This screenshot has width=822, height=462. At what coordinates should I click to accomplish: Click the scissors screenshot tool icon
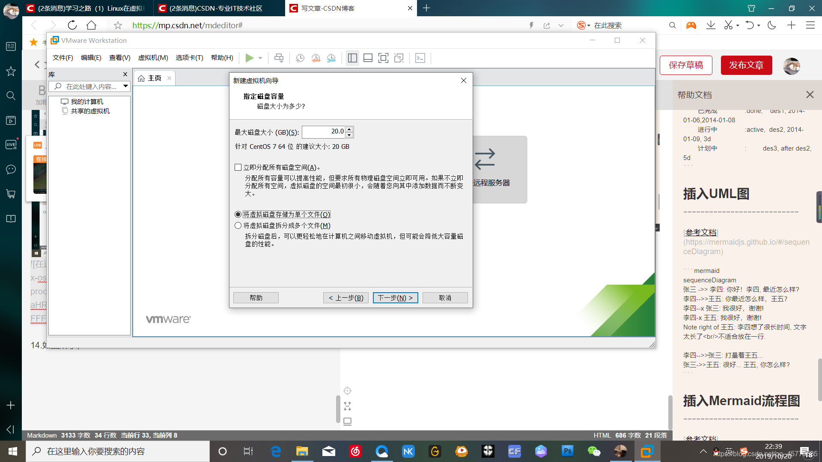click(728, 25)
